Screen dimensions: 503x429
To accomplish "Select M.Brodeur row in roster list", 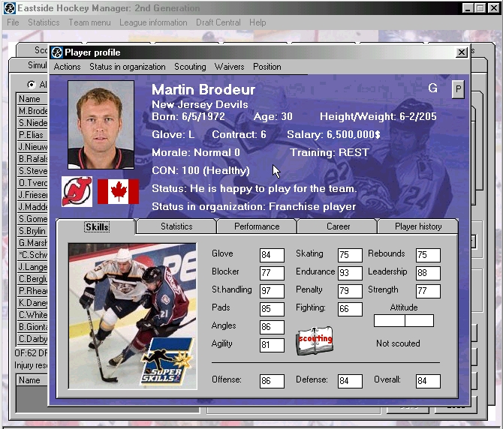I will click(32, 111).
